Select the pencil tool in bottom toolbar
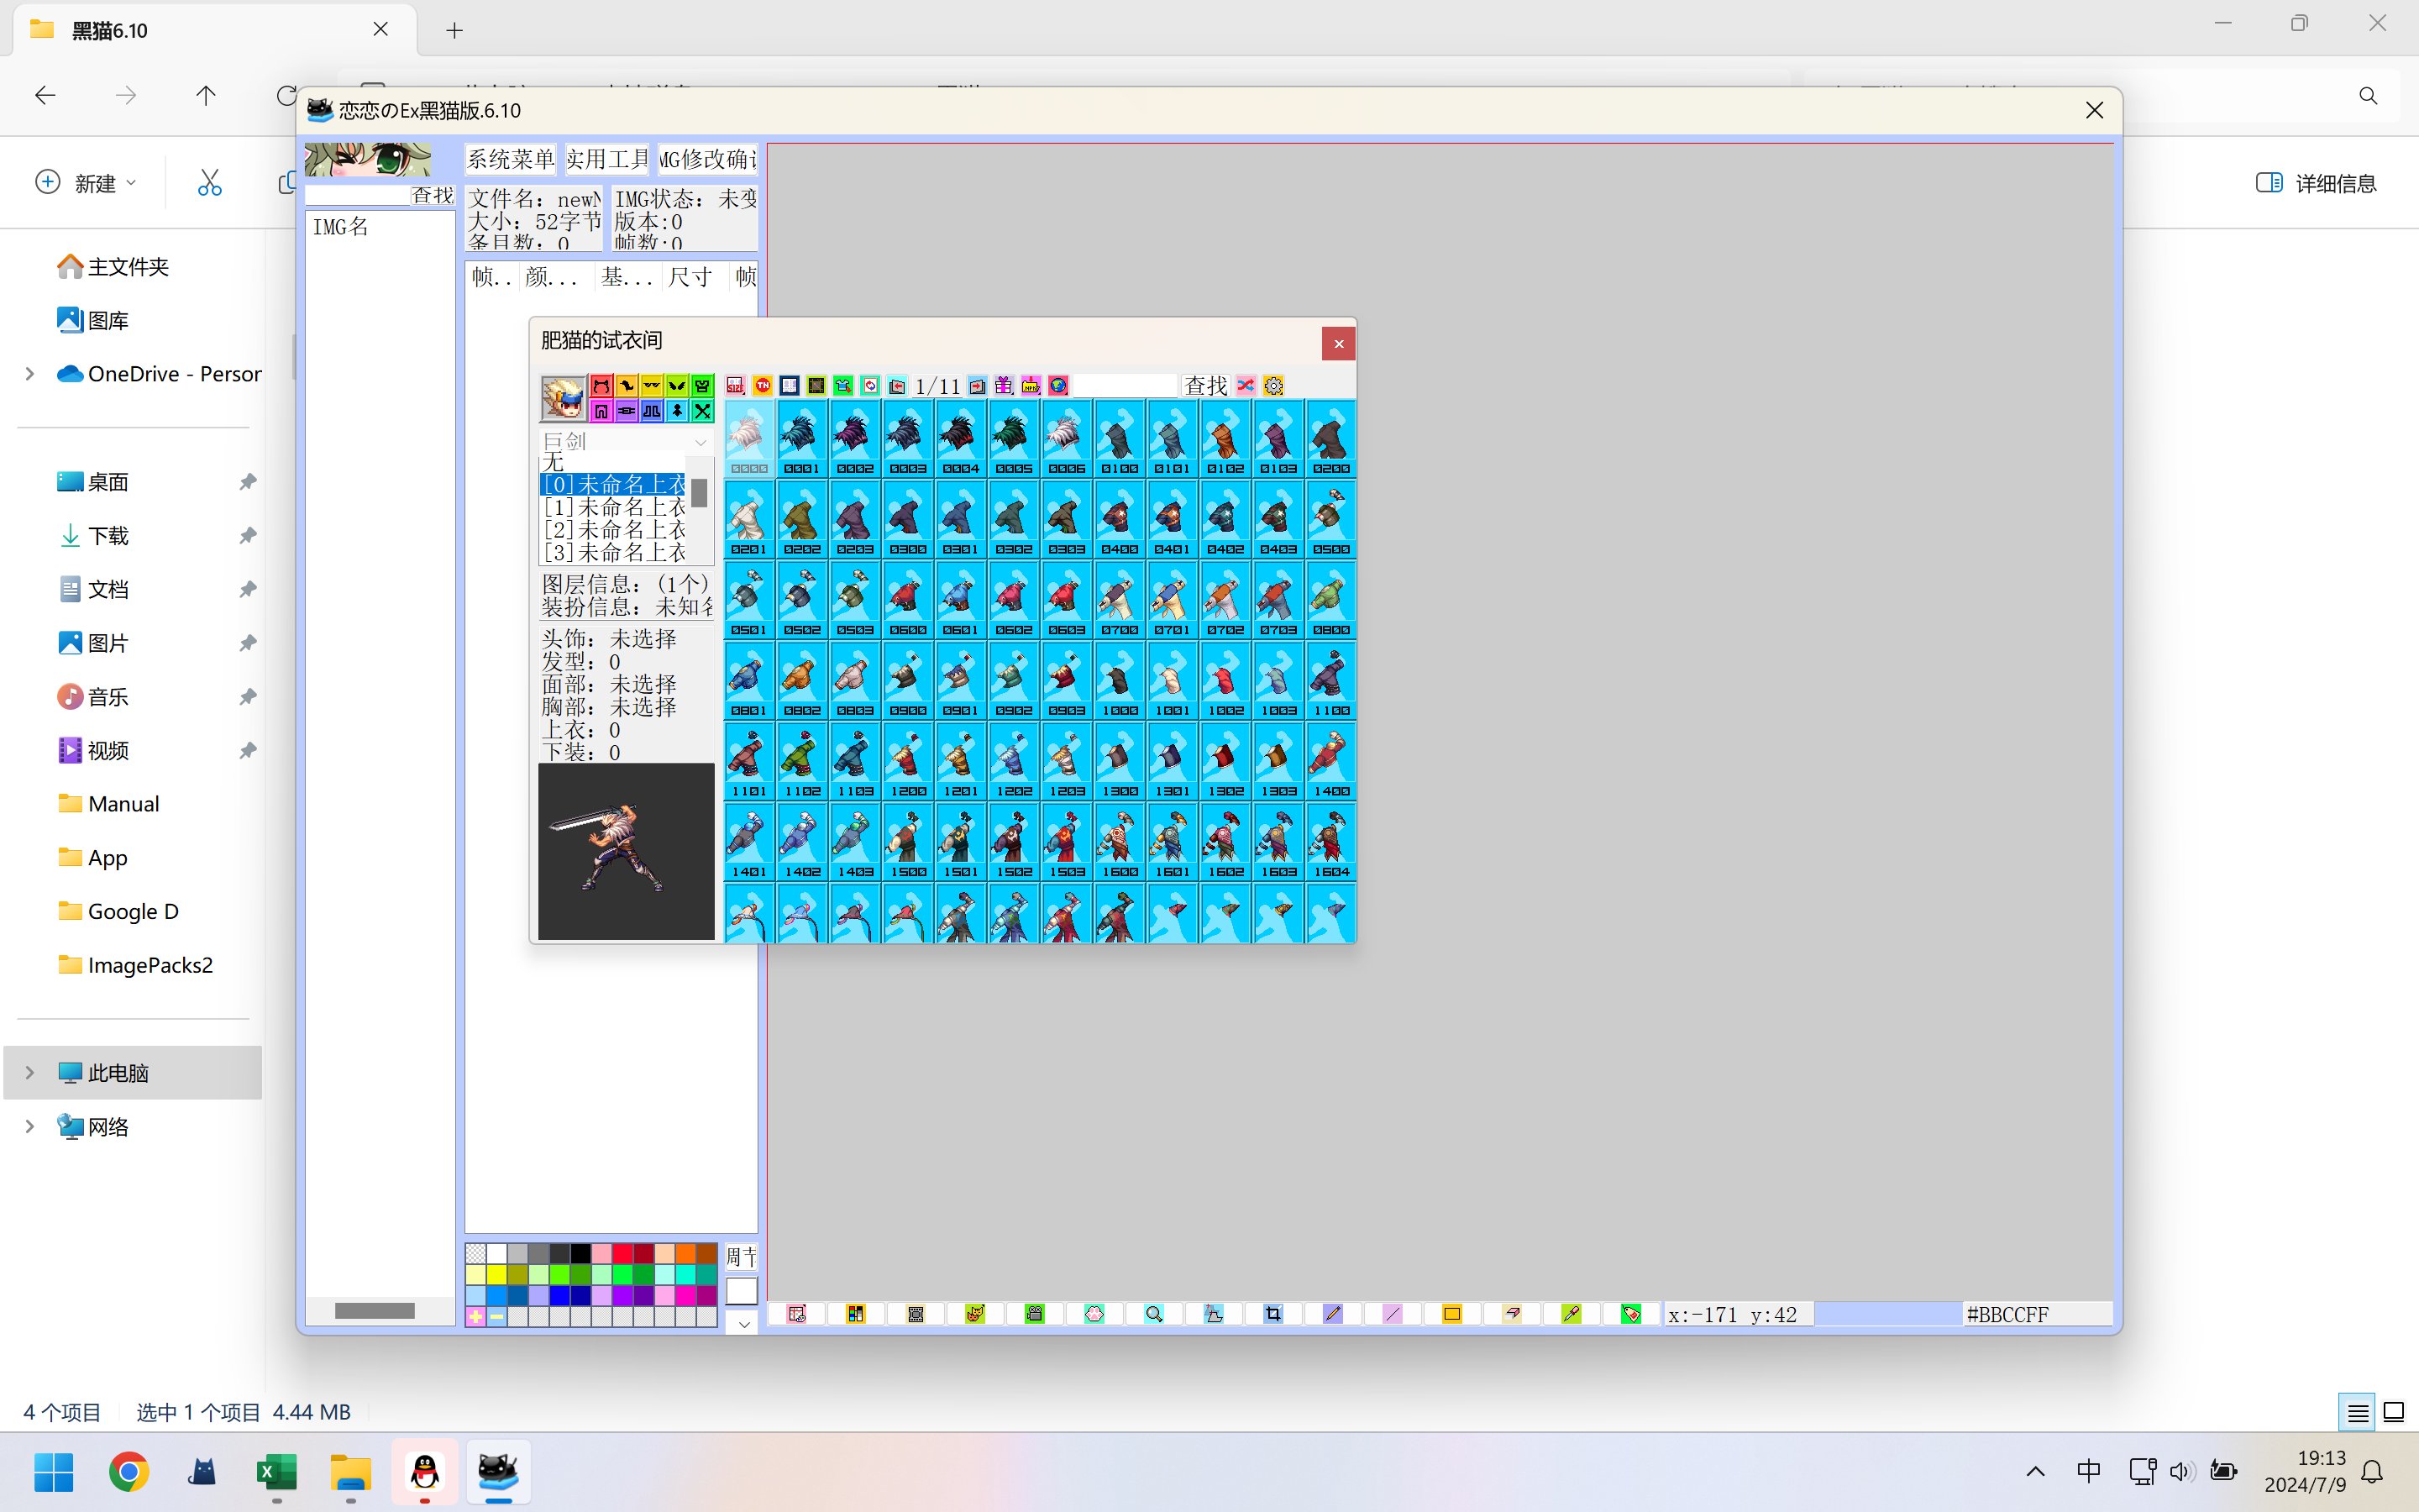Screen dimensions: 2419x1512 pos(1334,1314)
